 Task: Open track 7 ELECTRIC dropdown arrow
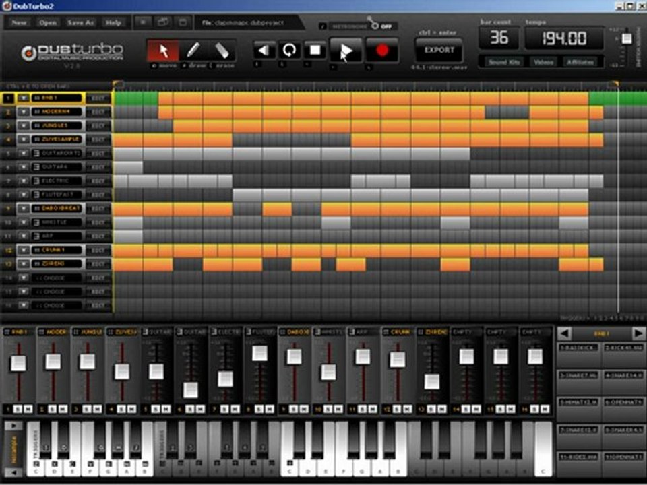(x=24, y=181)
